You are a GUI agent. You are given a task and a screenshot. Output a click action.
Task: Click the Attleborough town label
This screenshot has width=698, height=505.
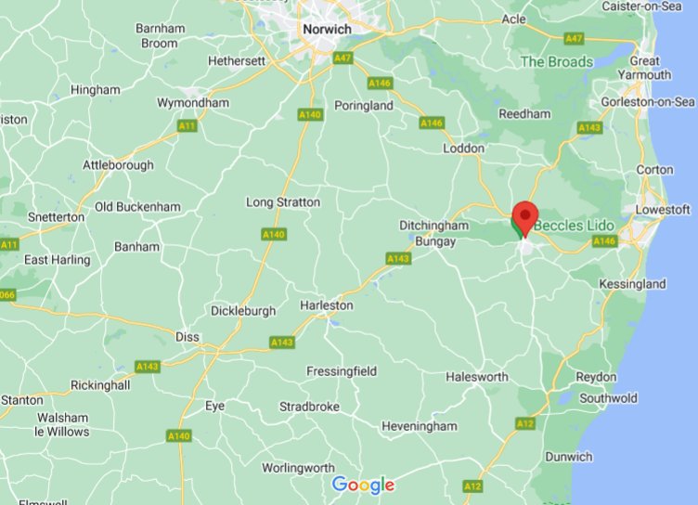point(118,165)
